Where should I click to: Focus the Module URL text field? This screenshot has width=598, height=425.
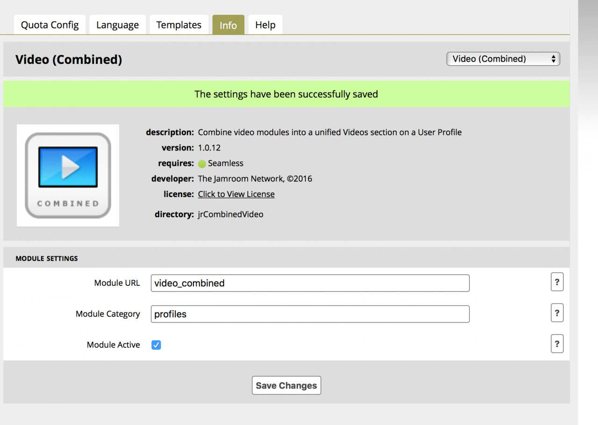[310, 283]
